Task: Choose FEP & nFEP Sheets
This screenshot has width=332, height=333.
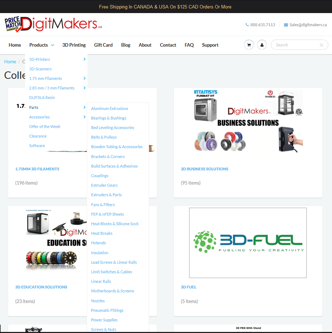Action: click(x=107, y=214)
